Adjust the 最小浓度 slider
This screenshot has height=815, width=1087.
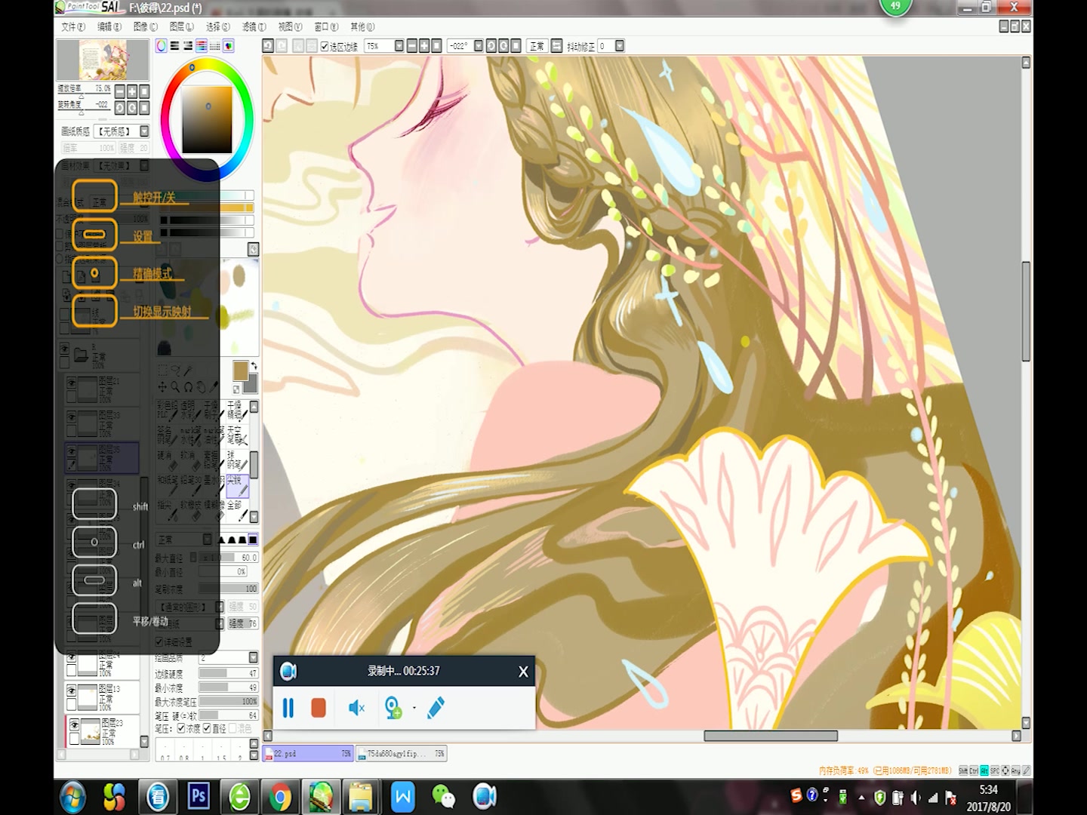(x=228, y=687)
